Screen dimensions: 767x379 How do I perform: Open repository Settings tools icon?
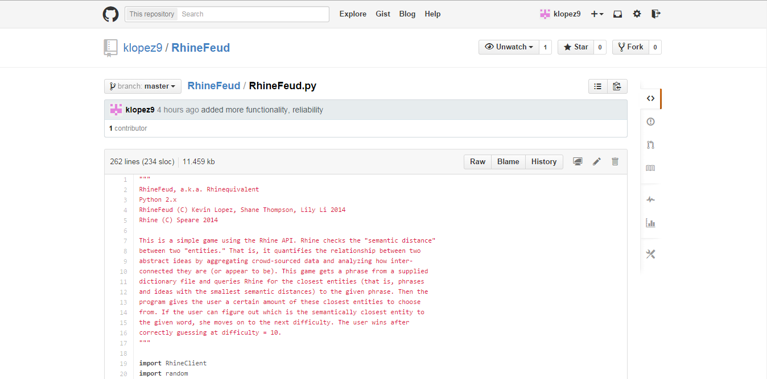[650, 254]
